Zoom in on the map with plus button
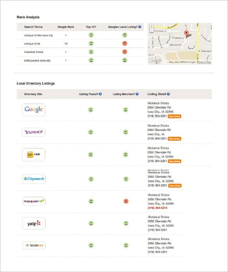This screenshot has width=228, height=272. [x=152, y=26]
